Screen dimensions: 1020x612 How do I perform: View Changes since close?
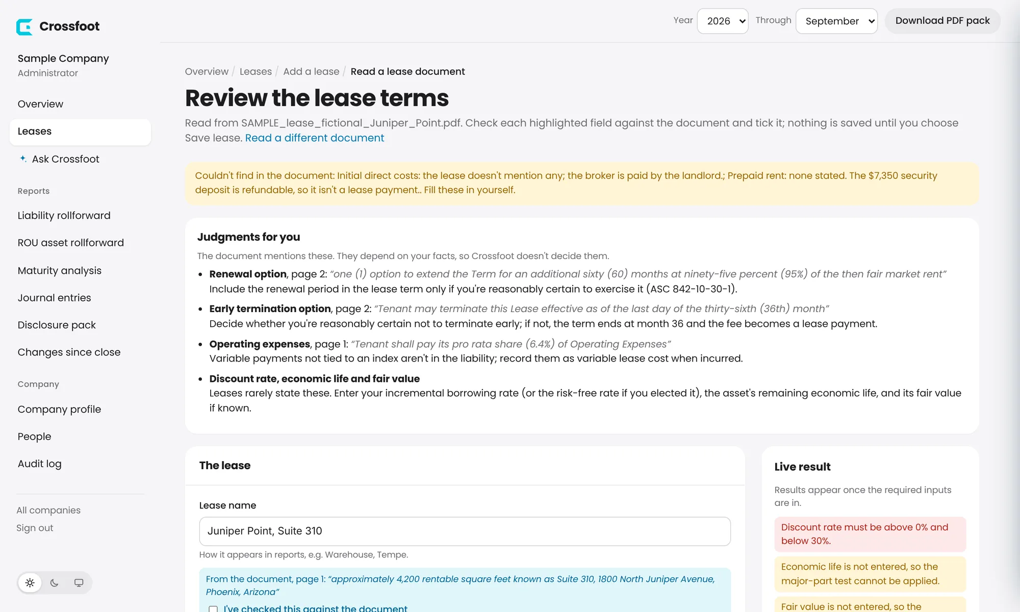coord(80,352)
